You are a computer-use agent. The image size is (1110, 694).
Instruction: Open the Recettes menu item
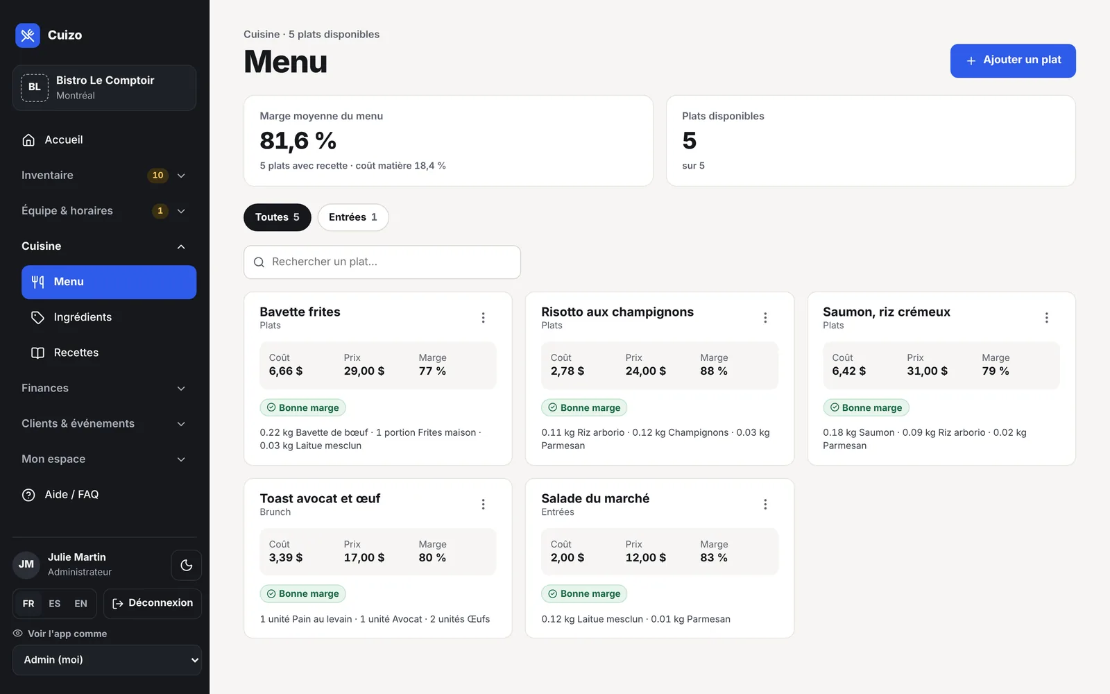tap(109, 353)
